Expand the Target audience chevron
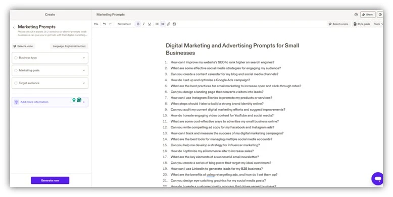This screenshot has height=197, width=393. tap(84, 83)
